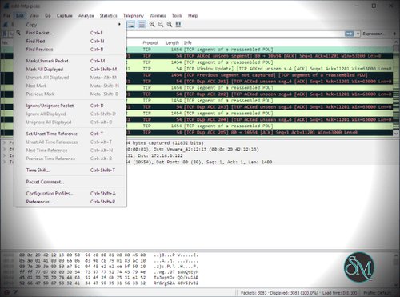400x297 pixels.
Task: Click the expert information status icon
Action: click(6, 293)
